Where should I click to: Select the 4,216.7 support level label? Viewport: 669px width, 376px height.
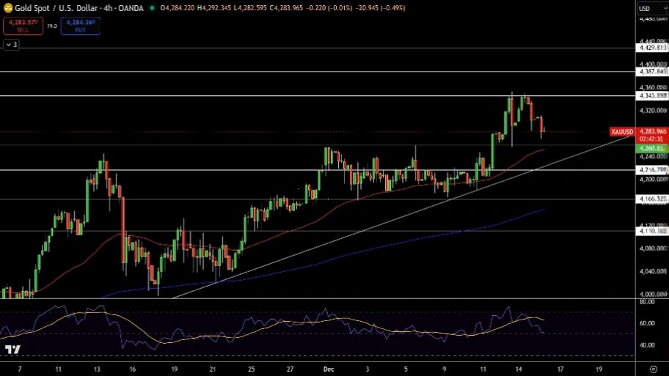click(652, 170)
